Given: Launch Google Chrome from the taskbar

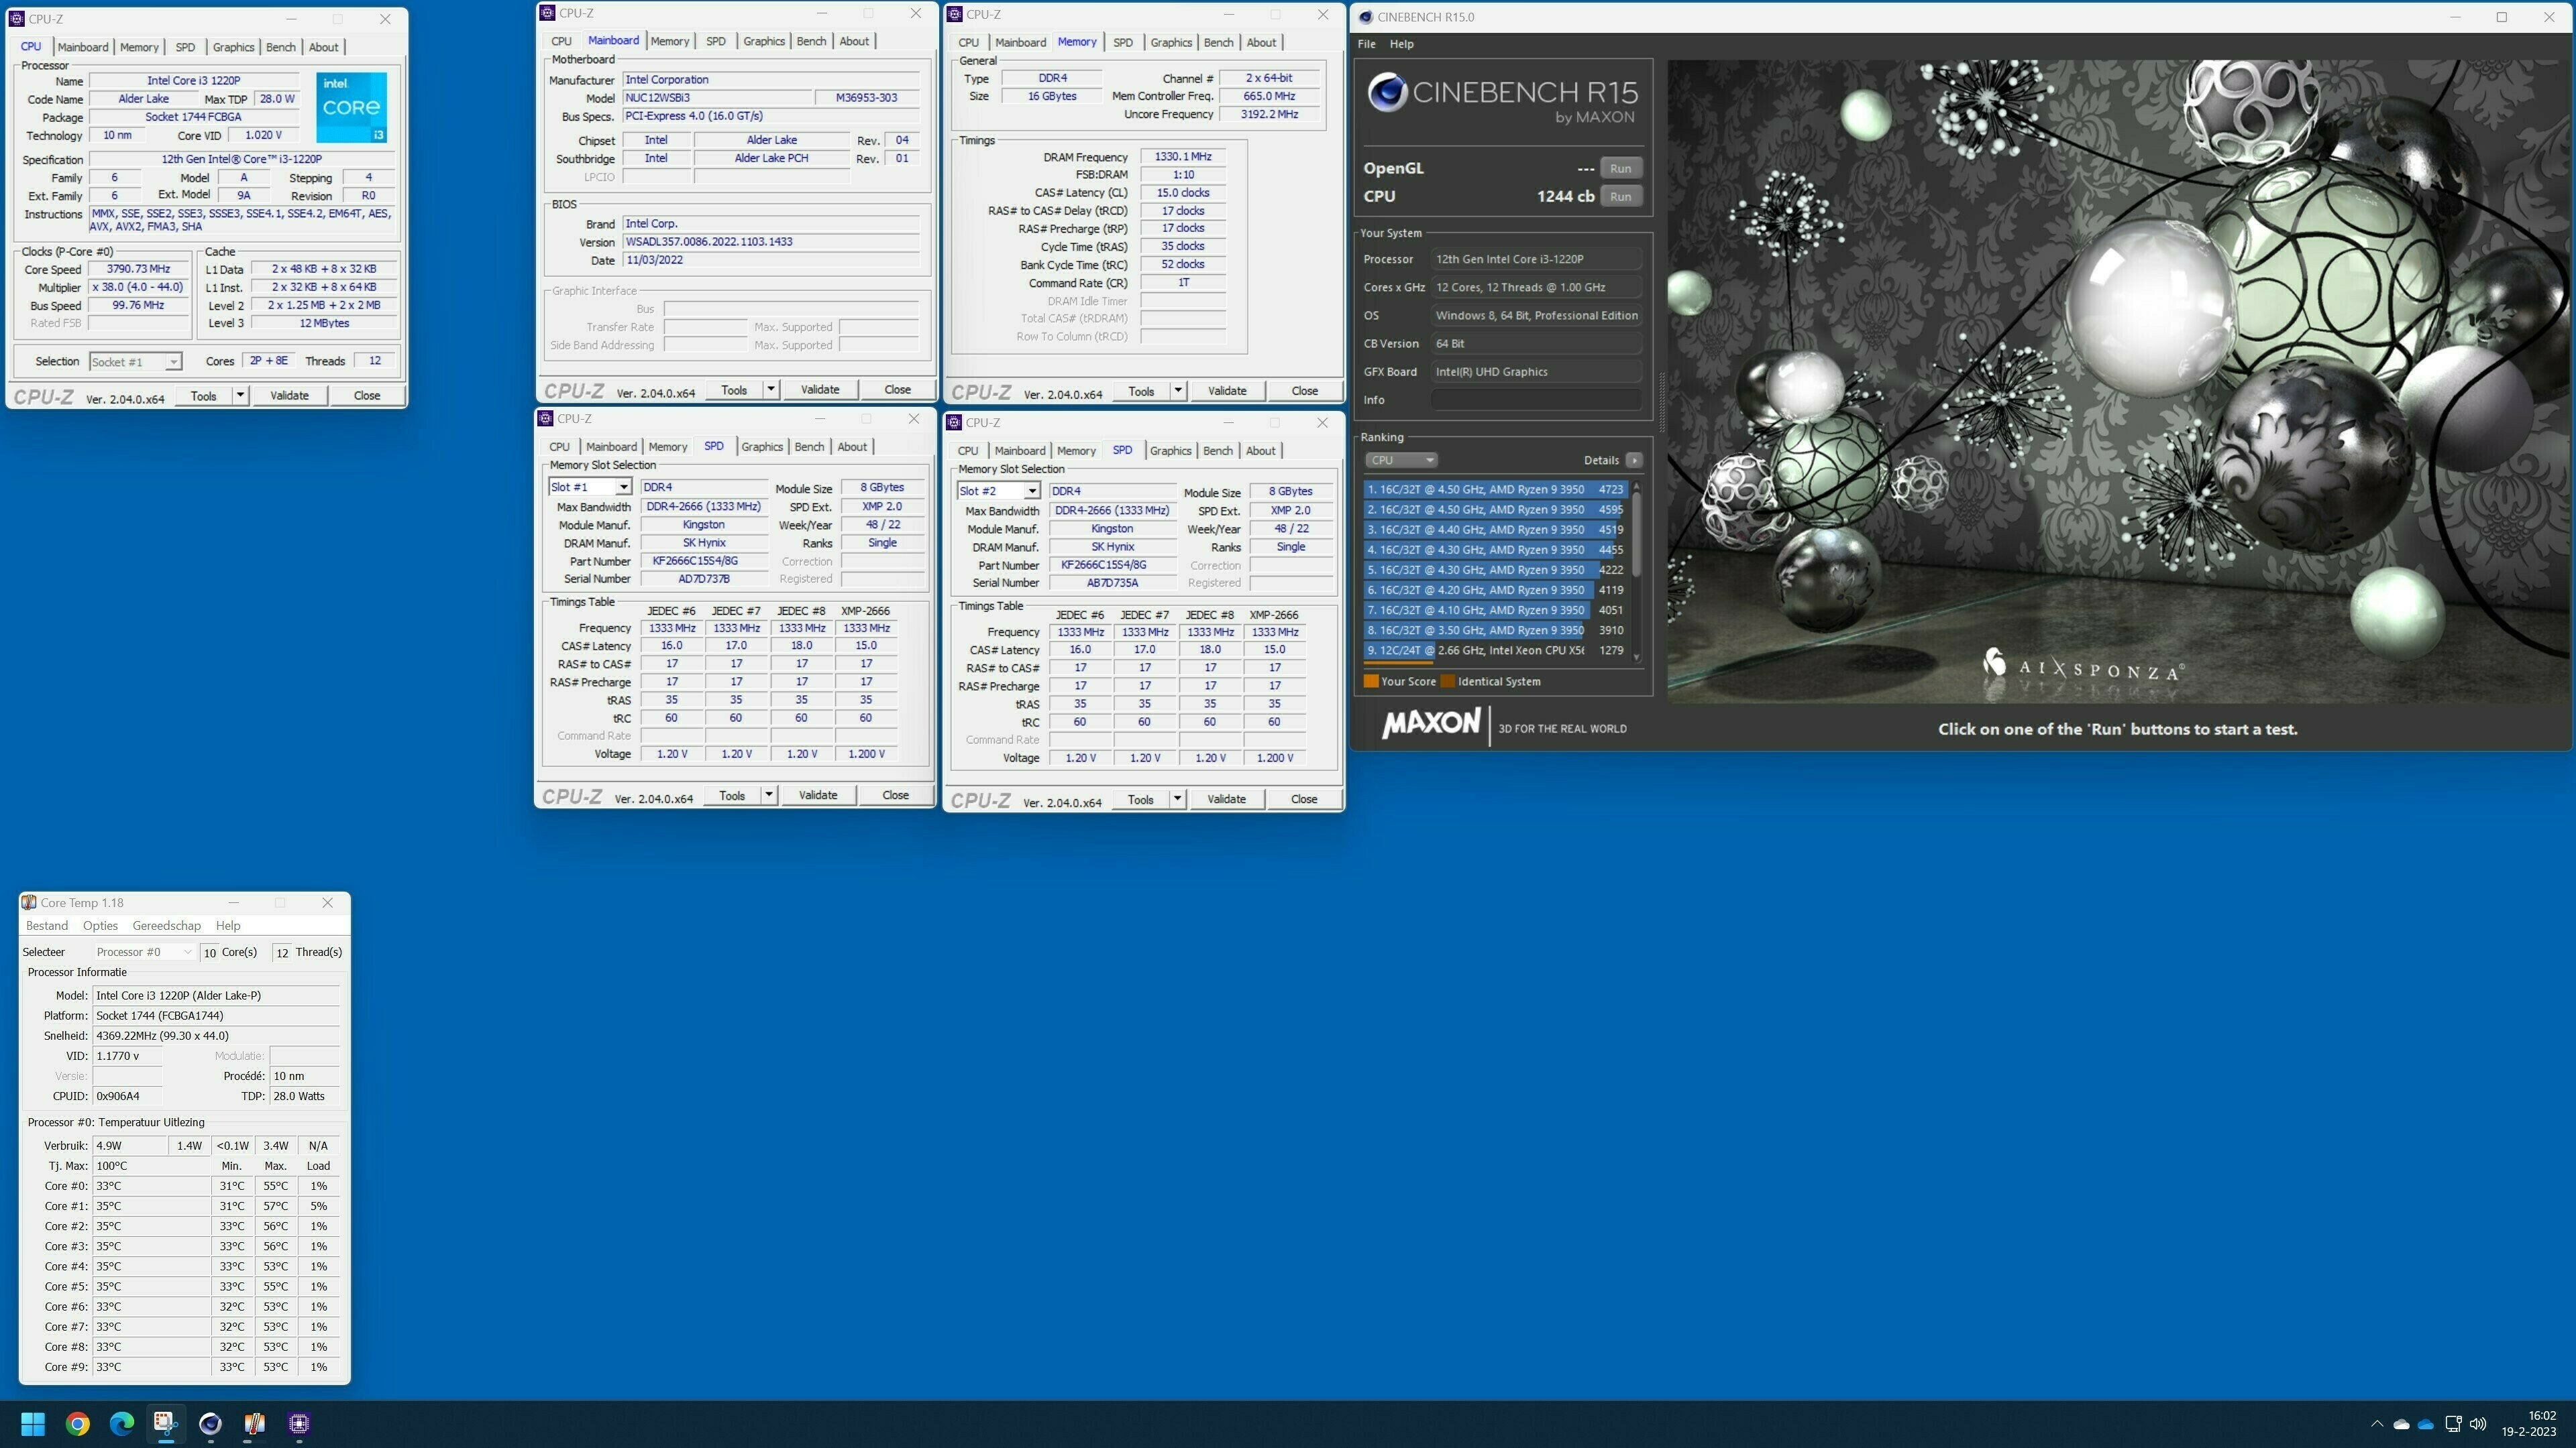Looking at the screenshot, I should 77,1423.
